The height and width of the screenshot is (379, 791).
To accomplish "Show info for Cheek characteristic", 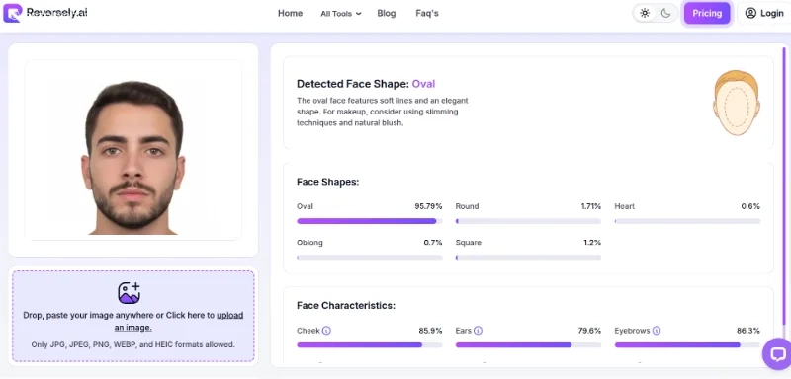I will (x=326, y=331).
